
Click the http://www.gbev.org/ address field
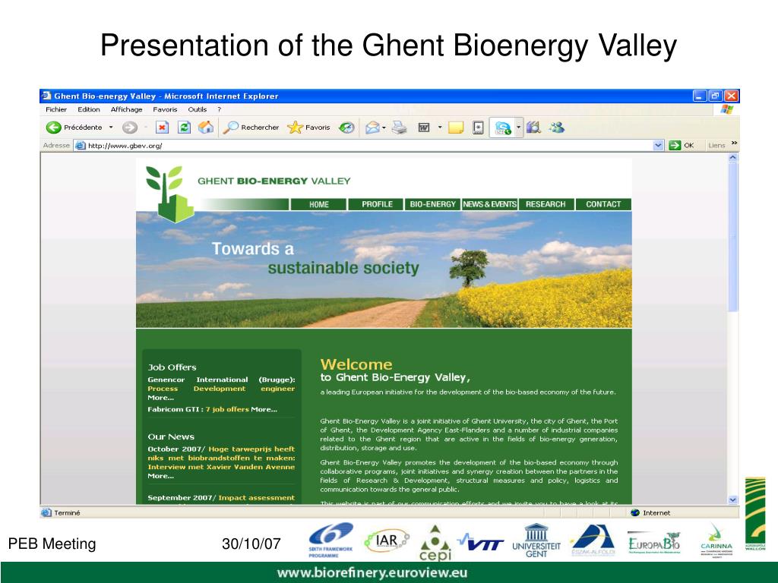pyautogui.click(x=370, y=145)
